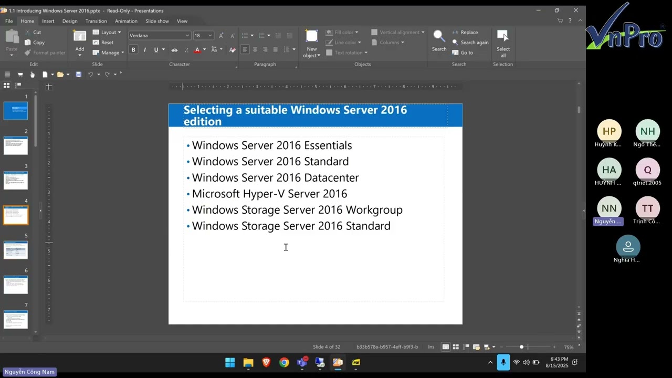Open Google Chrome from the taskbar
The height and width of the screenshot is (378, 672).
pyautogui.click(x=284, y=362)
